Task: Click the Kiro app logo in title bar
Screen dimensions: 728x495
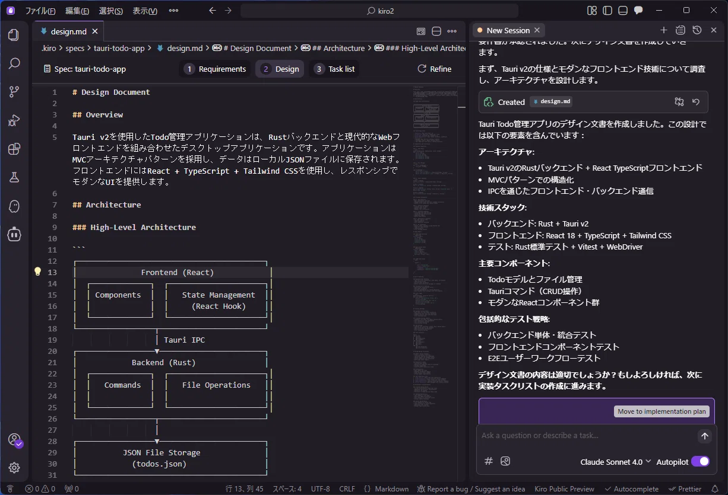Action: coord(10,11)
